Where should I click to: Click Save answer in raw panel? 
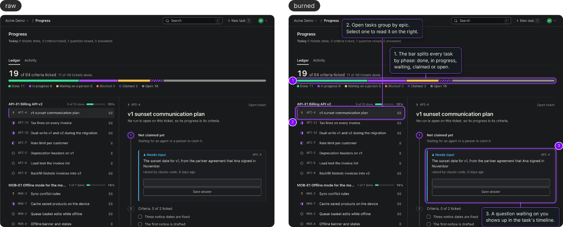202,192
